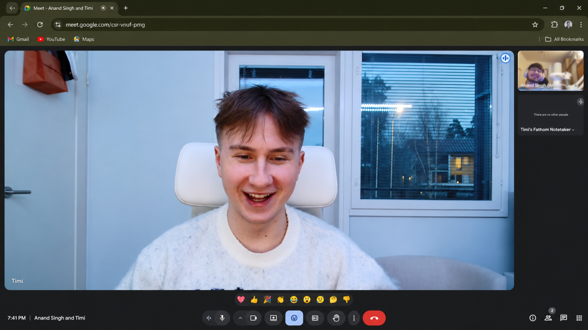Send the party popper reaction
Viewport: 588px width, 330px height.
coord(267,299)
